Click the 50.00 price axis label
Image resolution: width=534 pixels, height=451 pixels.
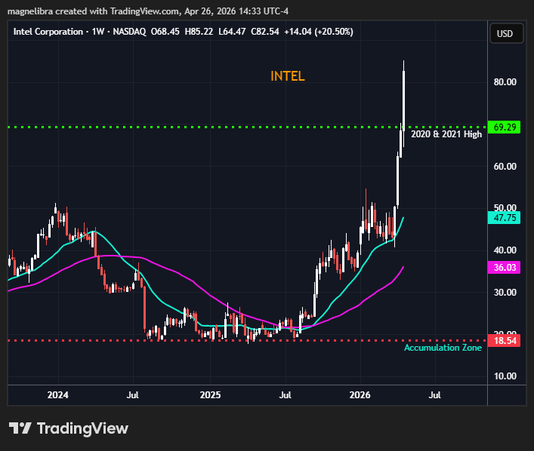click(505, 207)
